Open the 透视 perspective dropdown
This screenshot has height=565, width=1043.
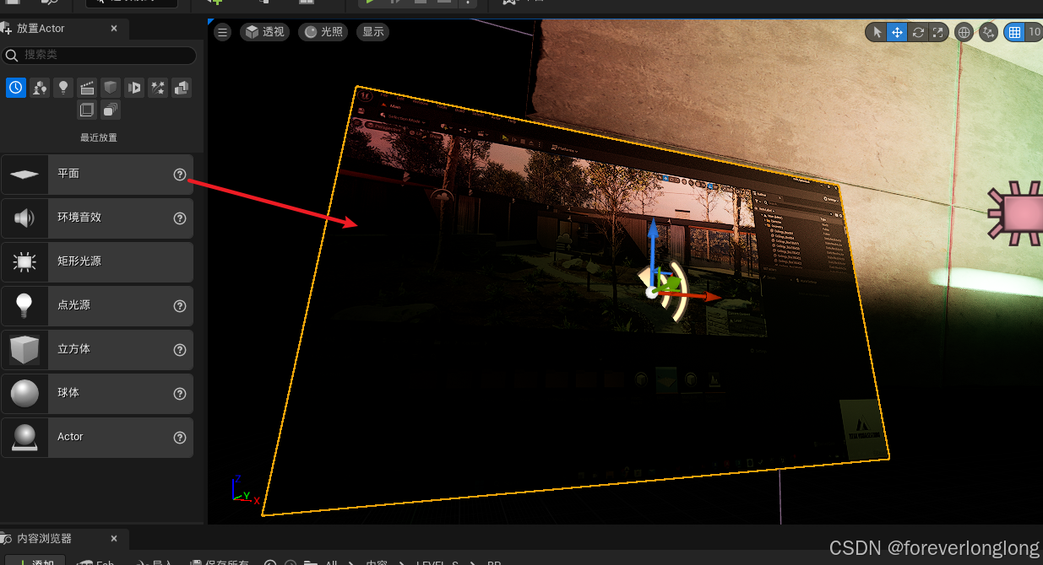pos(264,32)
